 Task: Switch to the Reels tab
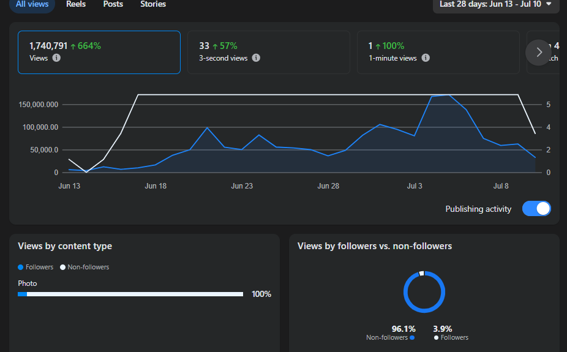[x=76, y=4]
